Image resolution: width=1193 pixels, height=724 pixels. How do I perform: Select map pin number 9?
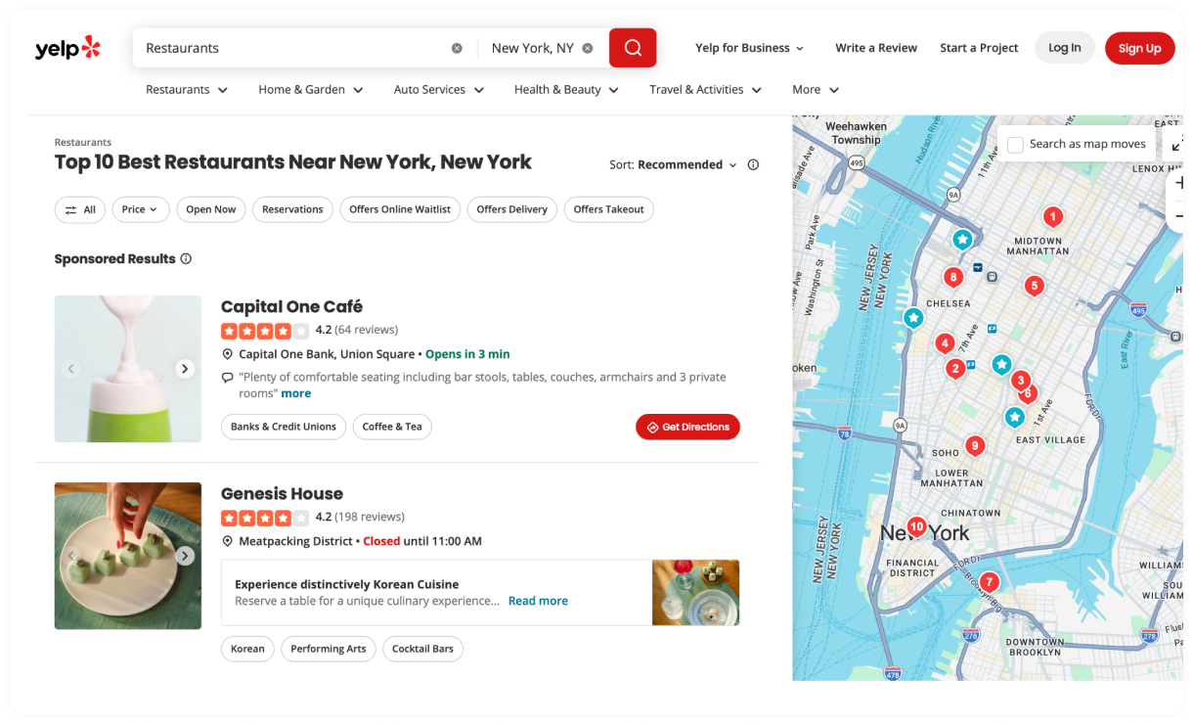pos(973,446)
